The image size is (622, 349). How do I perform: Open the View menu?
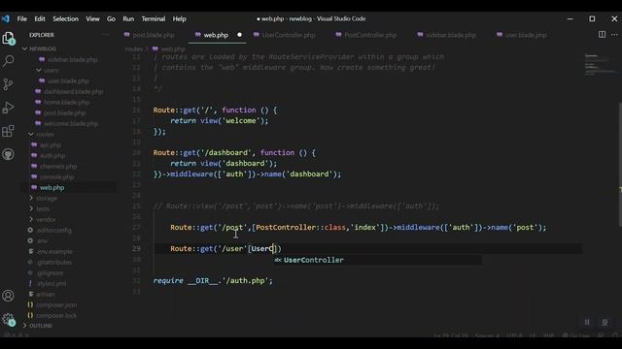[92, 18]
